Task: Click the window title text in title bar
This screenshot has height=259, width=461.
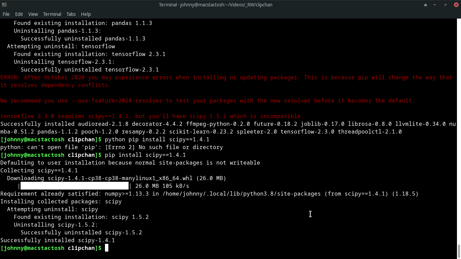Action: coord(216,5)
